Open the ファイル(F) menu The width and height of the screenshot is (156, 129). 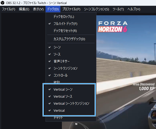pyautogui.click(x=9, y=9)
